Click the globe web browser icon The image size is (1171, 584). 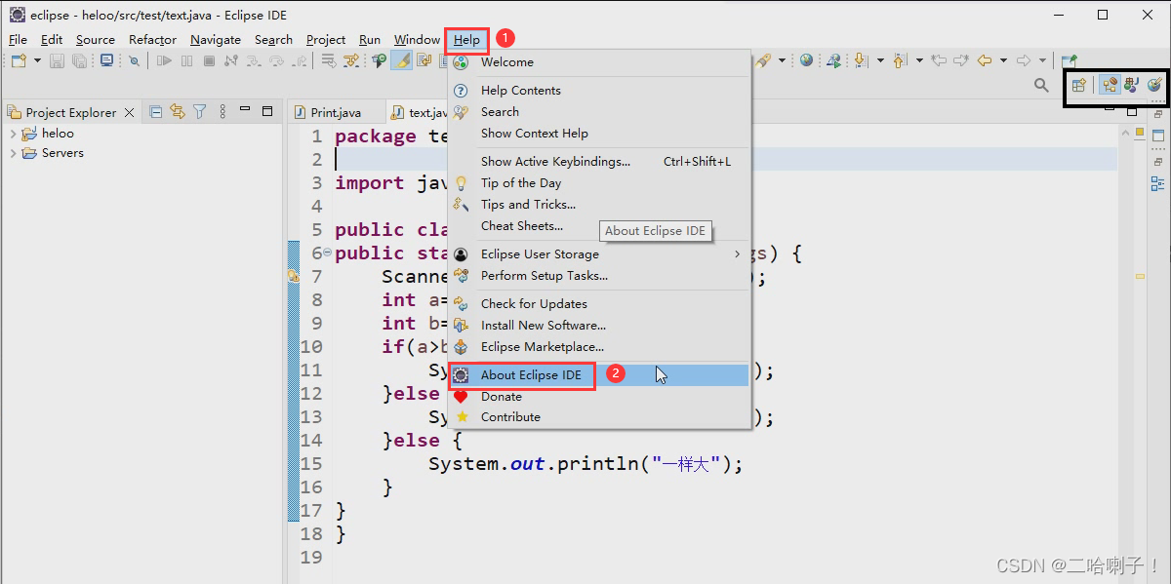pos(806,61)
